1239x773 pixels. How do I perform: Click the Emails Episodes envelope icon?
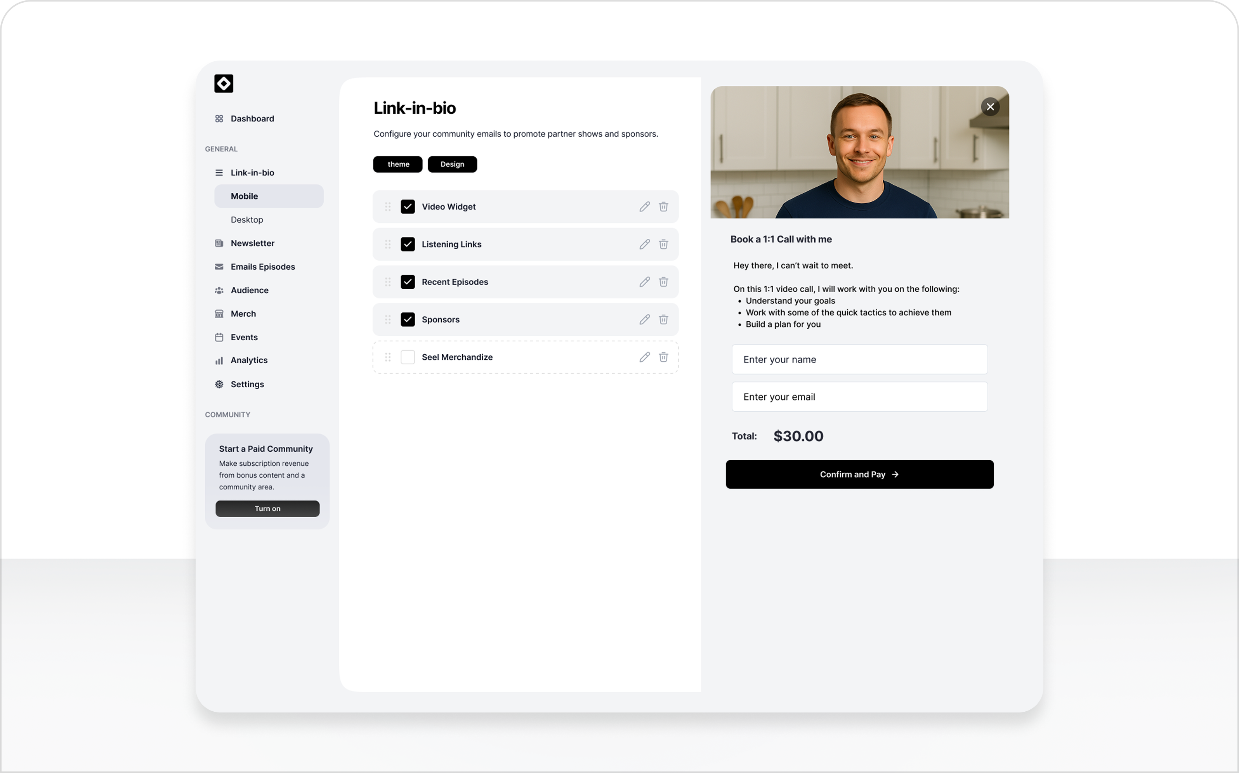[219, 267]
